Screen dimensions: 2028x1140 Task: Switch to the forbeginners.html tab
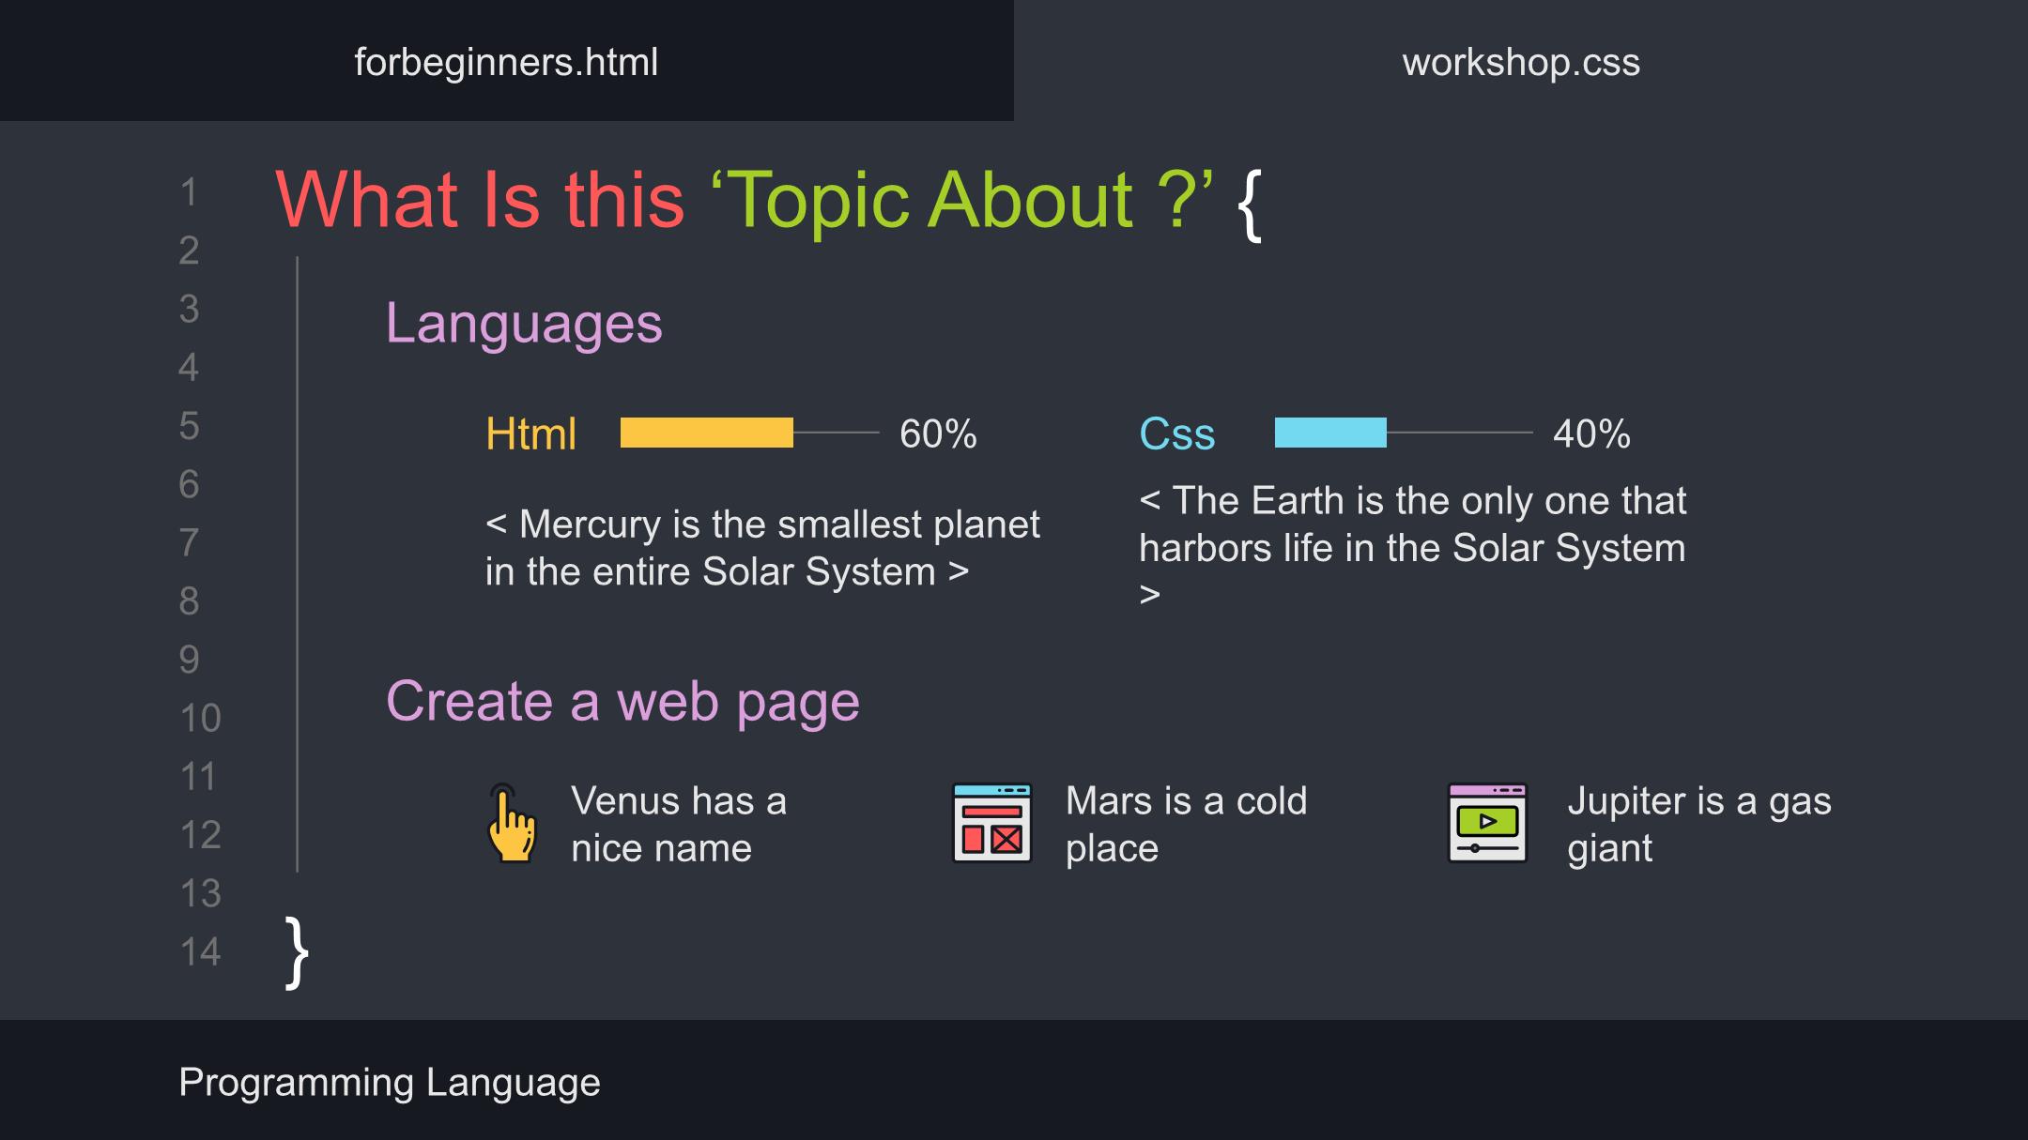[x=506, y=61]
